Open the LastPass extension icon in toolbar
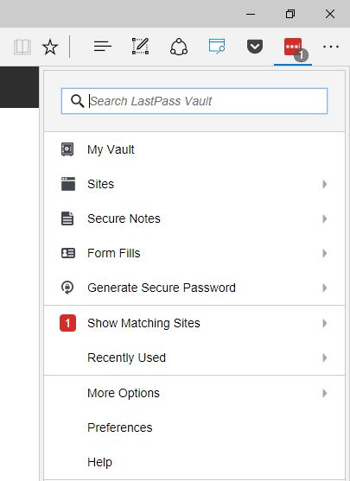The height and width of the screenshot is (481, 350). 293,47
